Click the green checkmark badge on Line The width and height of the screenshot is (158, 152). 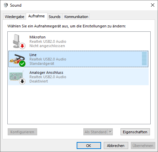pyautogui.click(x=22, y=64)
